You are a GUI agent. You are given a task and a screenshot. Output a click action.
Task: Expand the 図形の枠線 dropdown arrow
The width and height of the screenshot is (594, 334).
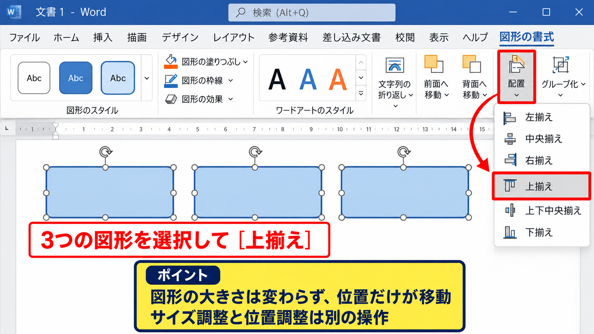(231, 81)
